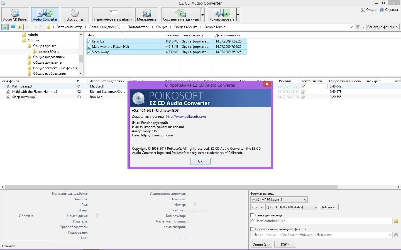Open Справка help menu
401x250 pixels.
(389, 10)
